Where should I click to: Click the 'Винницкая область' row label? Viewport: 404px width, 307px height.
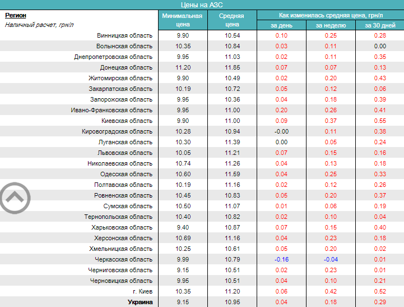[x=124, y=35]
